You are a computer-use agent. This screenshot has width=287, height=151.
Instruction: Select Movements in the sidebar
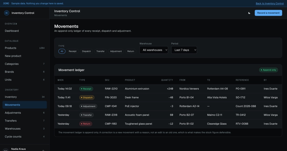click(x=25, y=105)
